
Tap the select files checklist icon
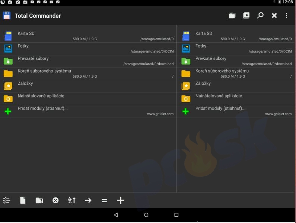7,200
